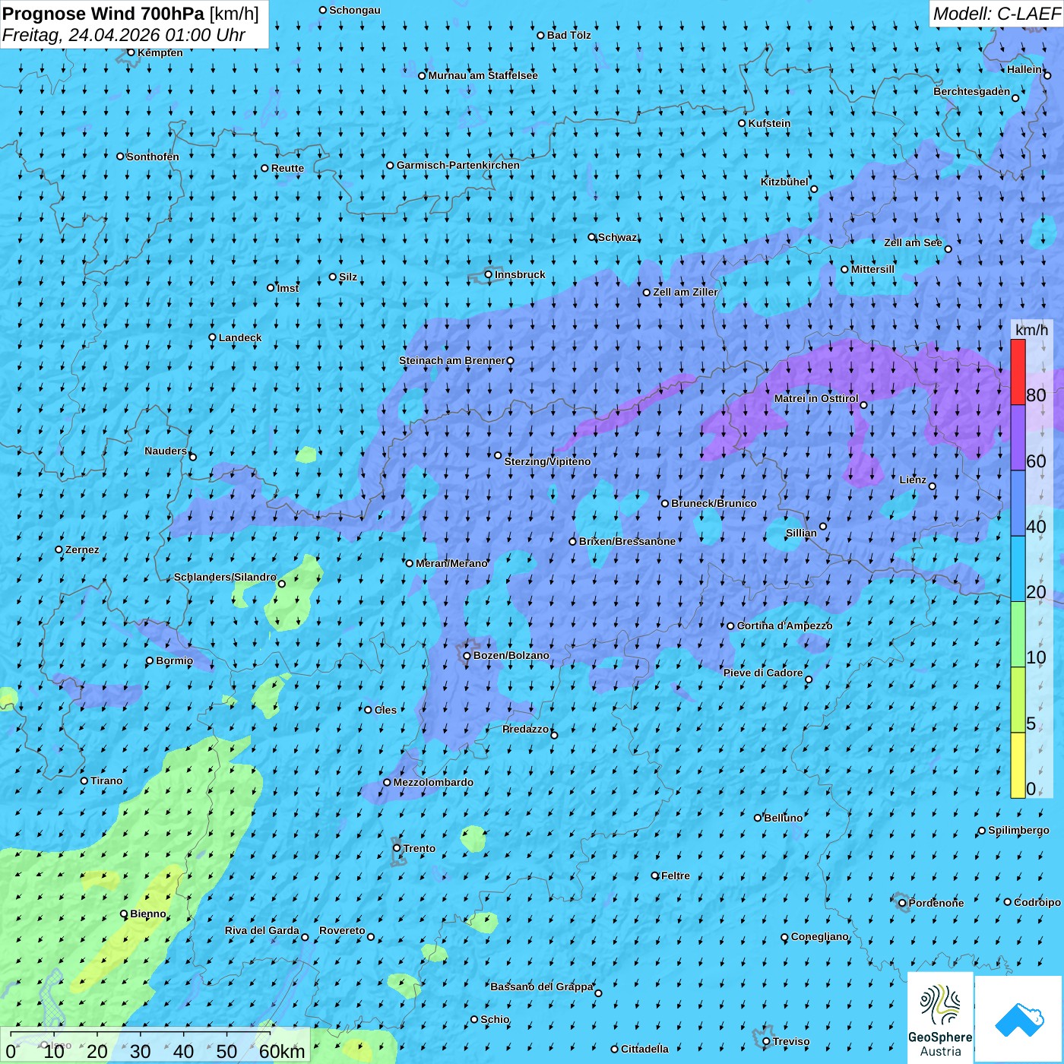Click the 'Conegliano' label

(820, 936)
